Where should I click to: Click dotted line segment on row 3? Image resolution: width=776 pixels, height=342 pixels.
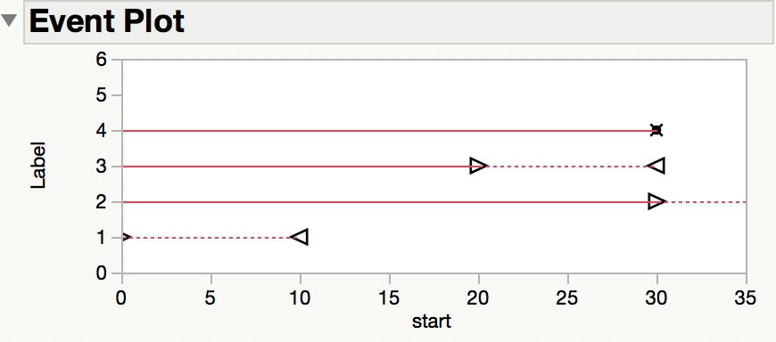(x=567, y=167)
